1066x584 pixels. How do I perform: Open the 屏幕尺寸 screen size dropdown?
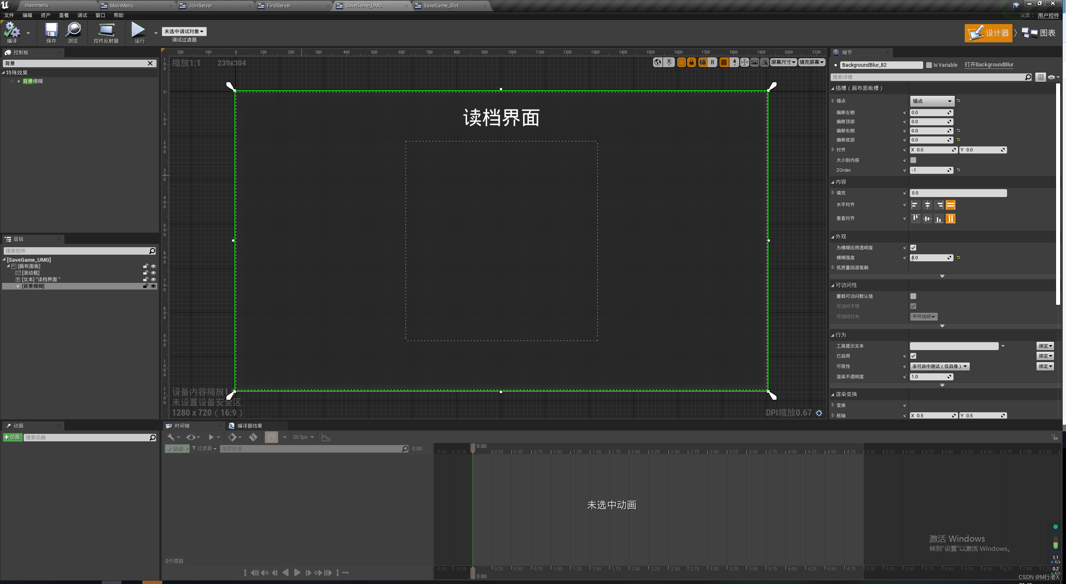pos(783,62)
